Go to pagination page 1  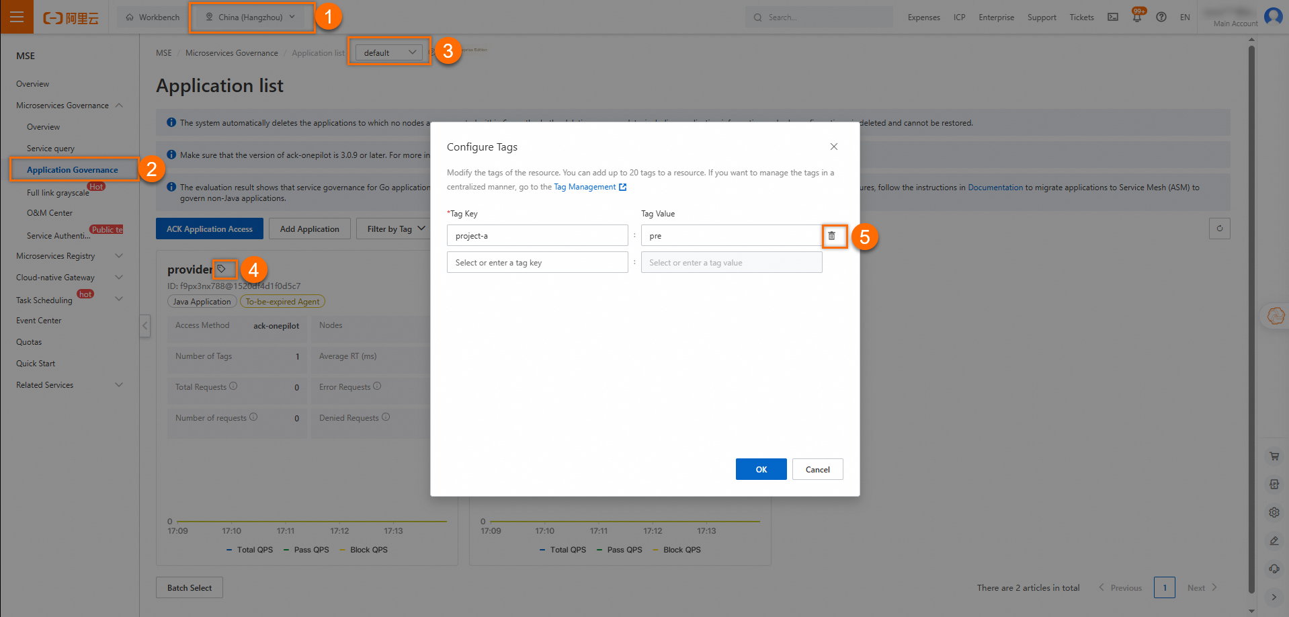coord(1165,587)
